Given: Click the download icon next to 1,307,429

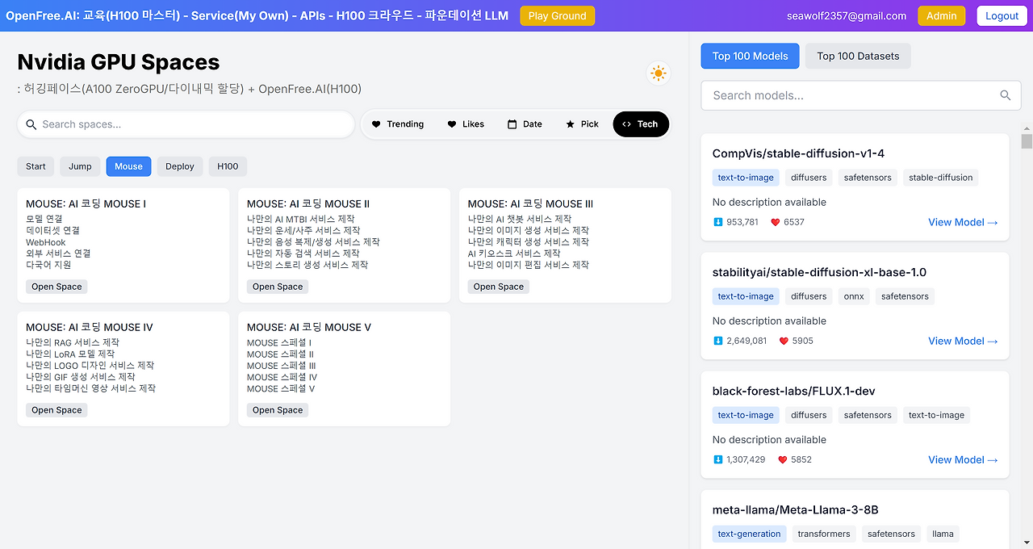Looking at the screenshot, I should tap(718, 459).
